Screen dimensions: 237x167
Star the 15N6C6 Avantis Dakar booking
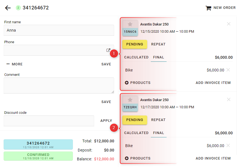click(130, 24)
